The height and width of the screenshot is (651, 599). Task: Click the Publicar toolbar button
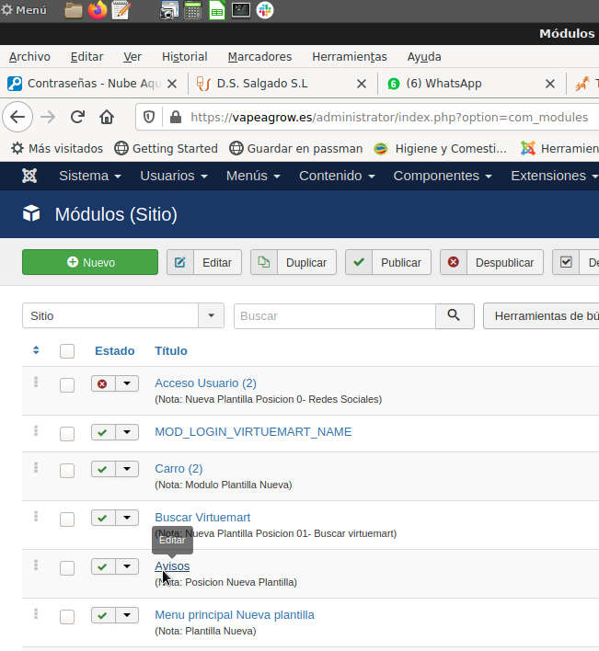[388, 262]
